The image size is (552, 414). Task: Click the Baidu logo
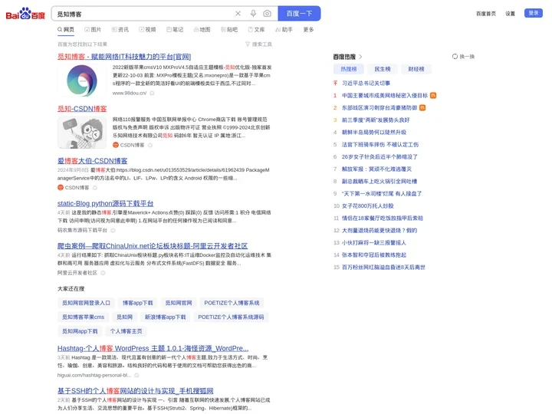coord(25,13)
